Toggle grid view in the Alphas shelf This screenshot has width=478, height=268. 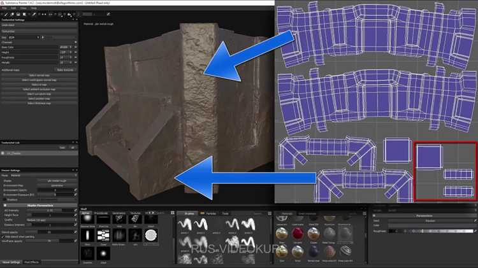[173, 213]
